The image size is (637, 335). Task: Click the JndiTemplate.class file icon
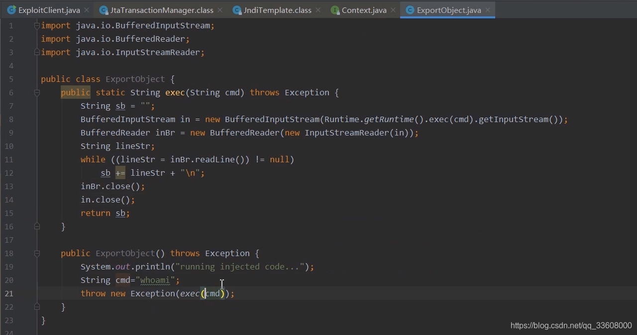tap(237, 10)
